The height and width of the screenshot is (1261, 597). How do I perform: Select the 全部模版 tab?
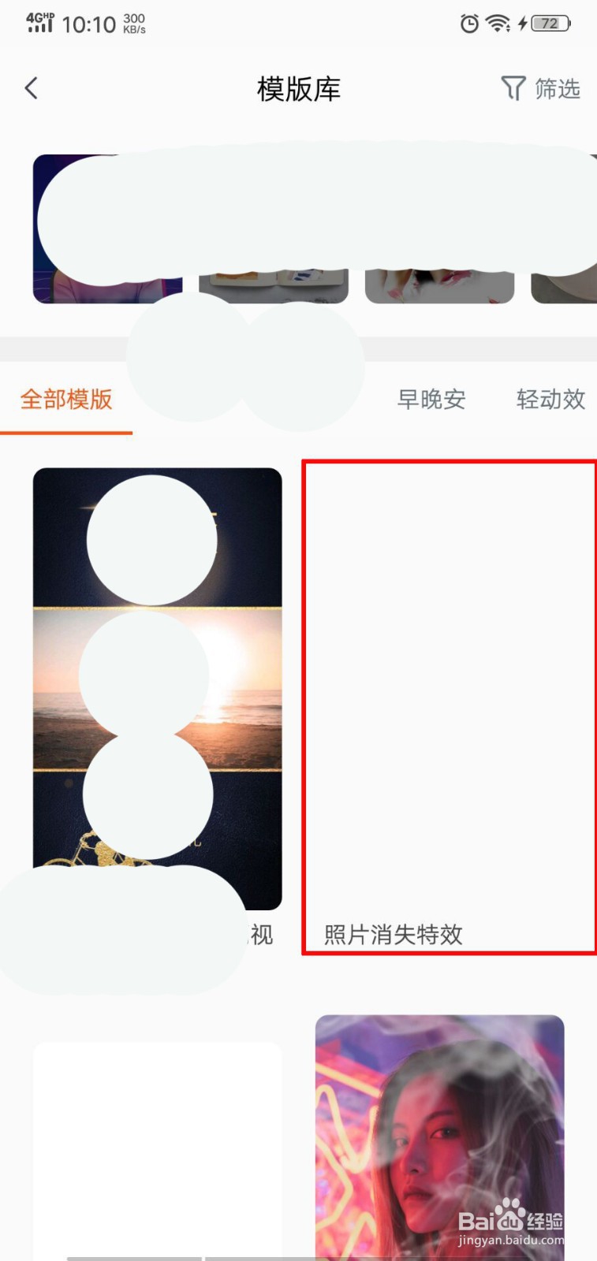point(66,400)
